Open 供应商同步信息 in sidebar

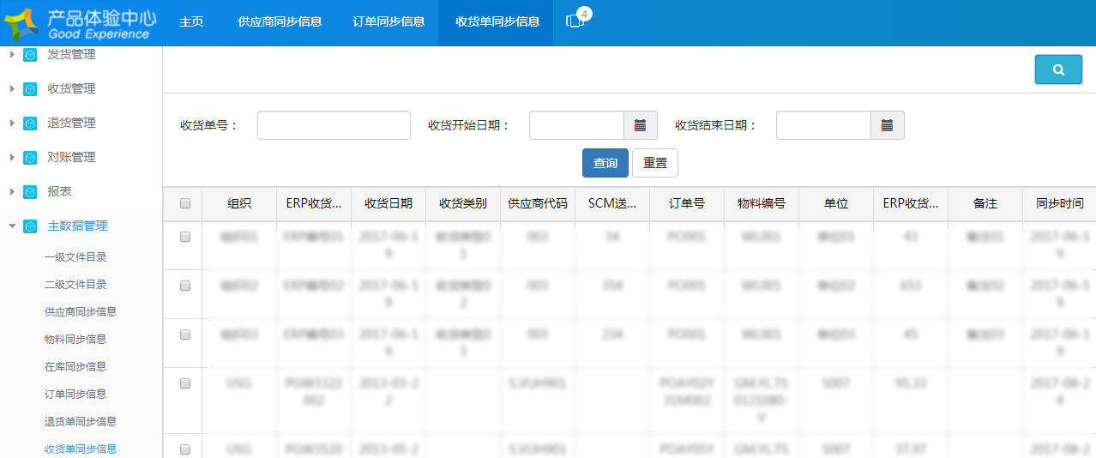(81, 312)
